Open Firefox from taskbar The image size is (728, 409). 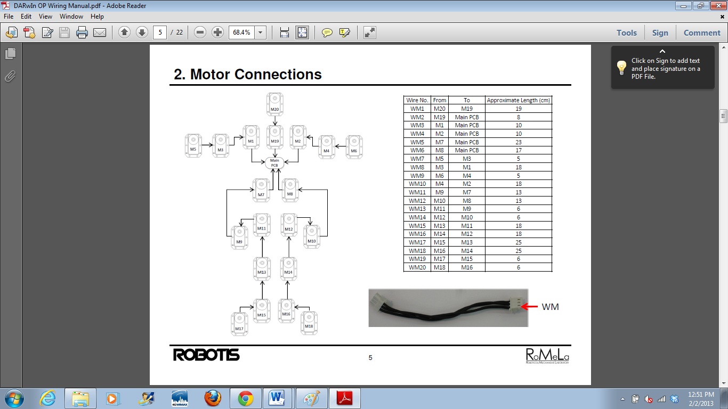[x=213, y=398]
